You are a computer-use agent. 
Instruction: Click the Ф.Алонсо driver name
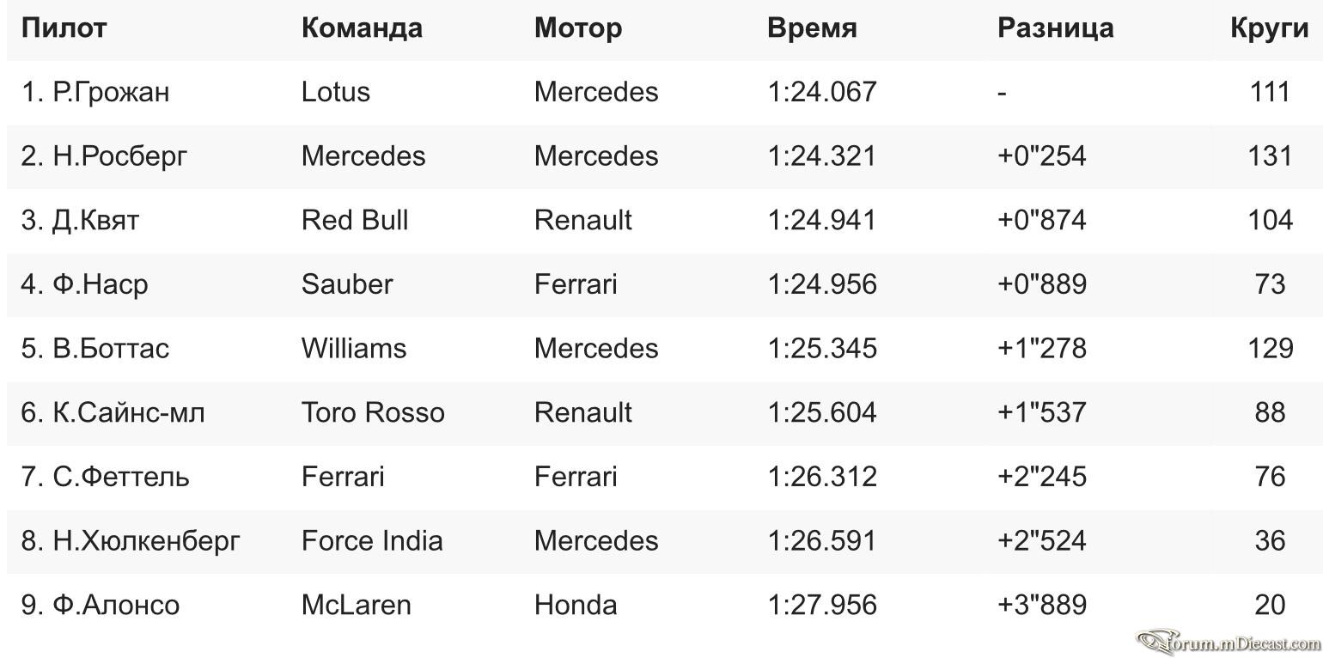click(x=101, y=605)
